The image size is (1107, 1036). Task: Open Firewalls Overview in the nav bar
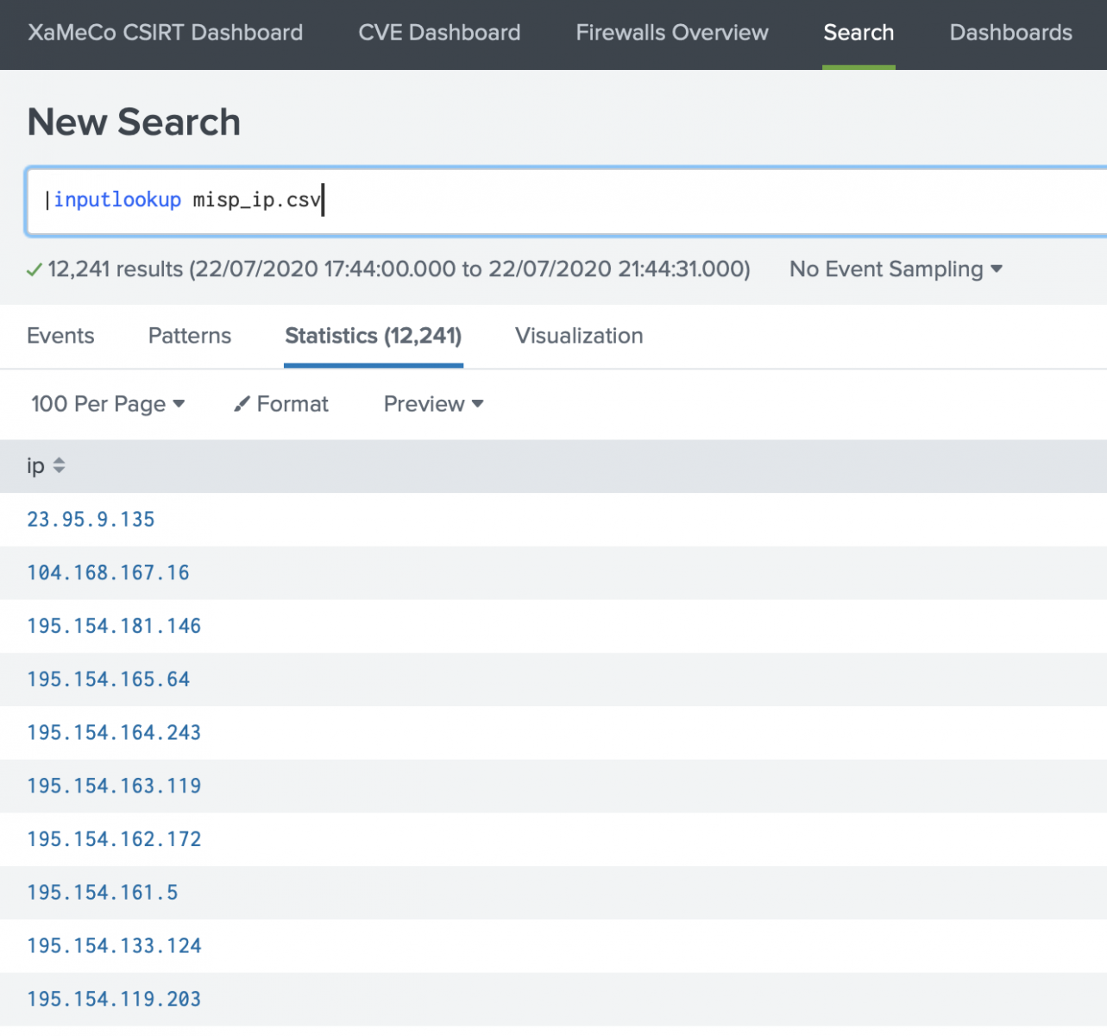click(x=672, y=33)
